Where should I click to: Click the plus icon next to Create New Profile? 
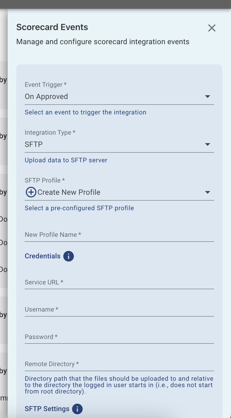click(x=31, y=192)
